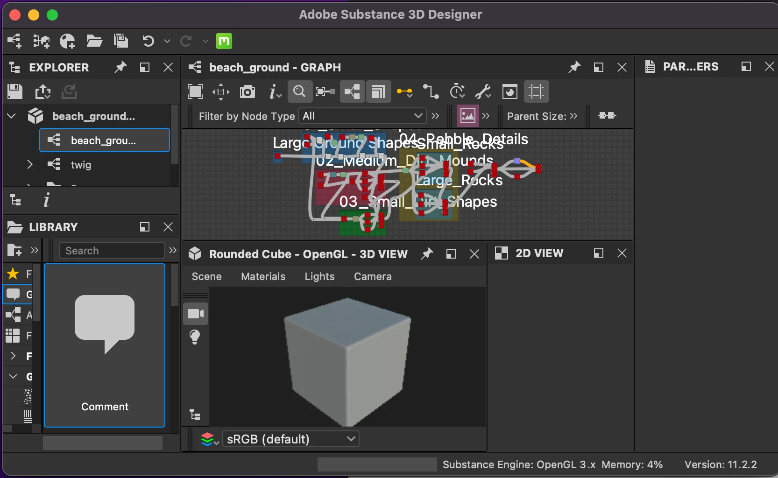
Task: Click the link routing mode icon
Action: click(x=431, y=91)
